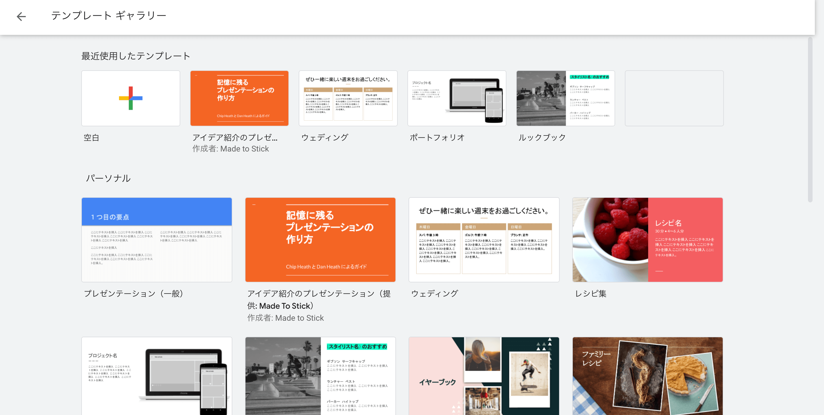Click recent ポートフォリオ label text

coord(437,137)
